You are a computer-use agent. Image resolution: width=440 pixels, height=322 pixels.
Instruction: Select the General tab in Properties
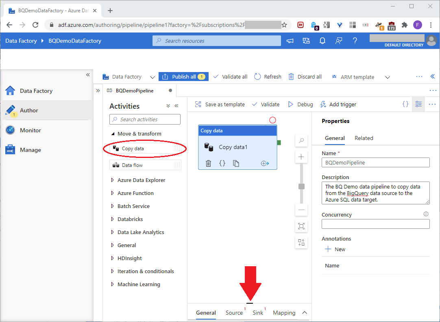[x=335, y=138]
